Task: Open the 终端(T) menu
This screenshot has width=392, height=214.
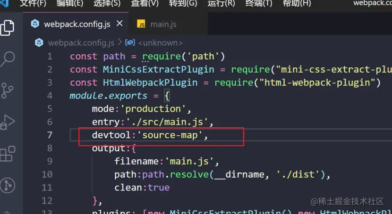Action: 259,3
